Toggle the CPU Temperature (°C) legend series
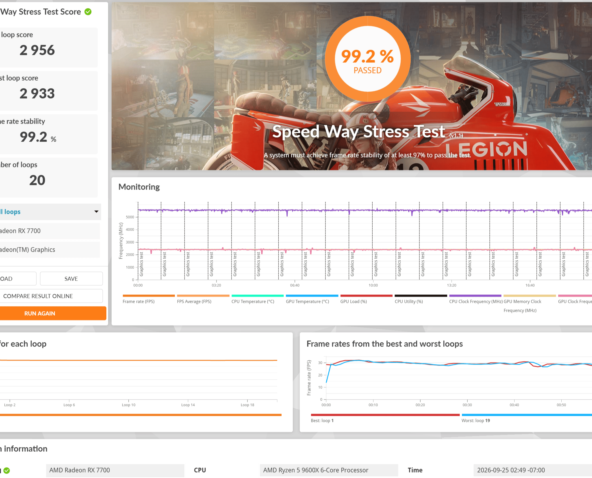592x478 pixels. pos(257,299)
